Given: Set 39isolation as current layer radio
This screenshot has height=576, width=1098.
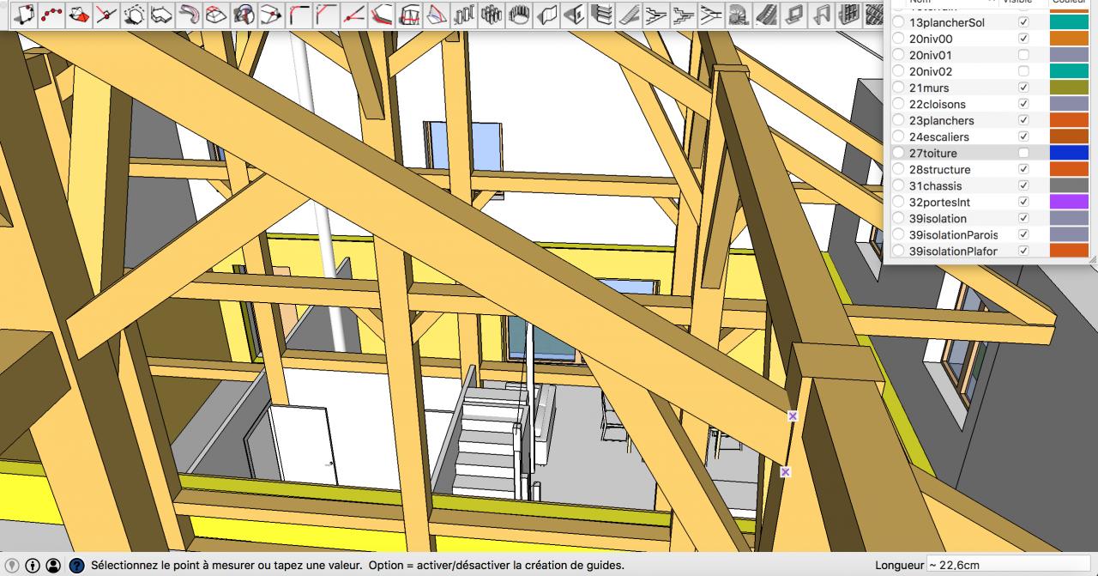Looking at the screenshot, I should tap(898, 218).
